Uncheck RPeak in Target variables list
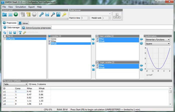 [x=97, y=68]
